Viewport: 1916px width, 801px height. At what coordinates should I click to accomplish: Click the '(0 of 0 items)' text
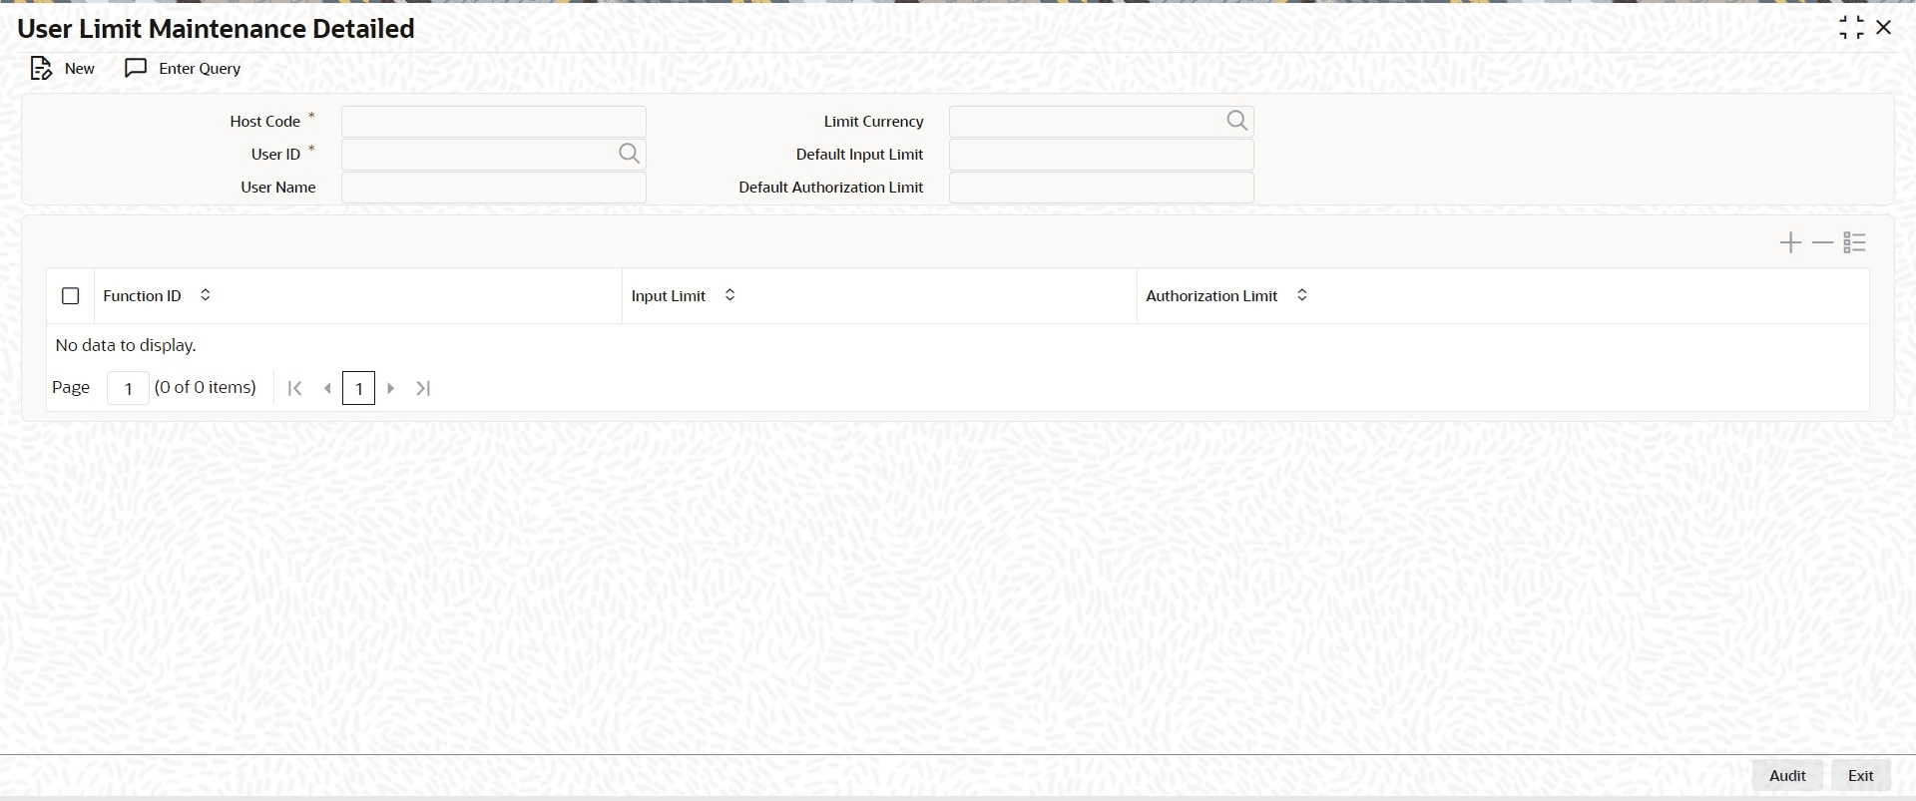coord(206,387)
